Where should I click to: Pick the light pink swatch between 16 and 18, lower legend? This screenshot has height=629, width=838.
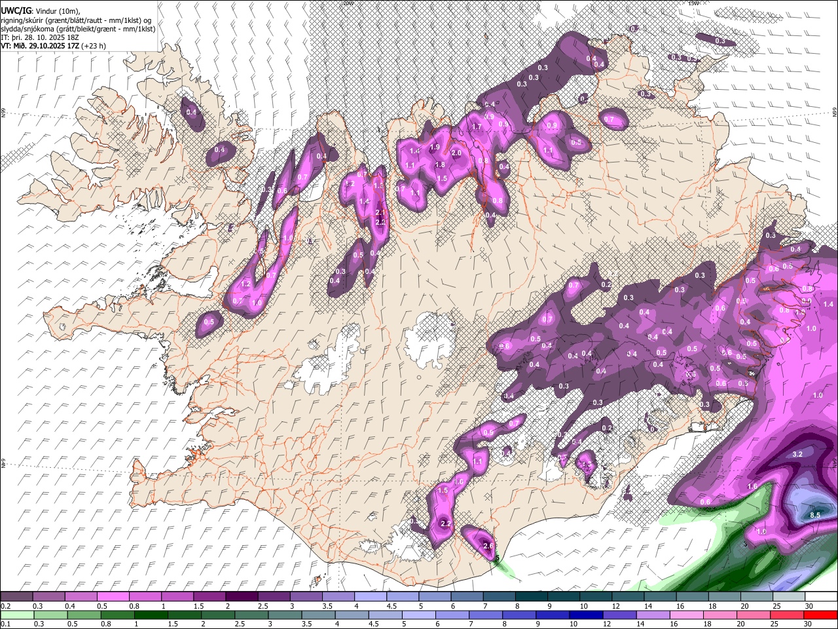tap(688, 615)
